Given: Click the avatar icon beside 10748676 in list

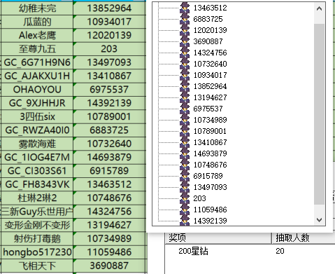Looking at the screenshot, I should pos(185,165).
